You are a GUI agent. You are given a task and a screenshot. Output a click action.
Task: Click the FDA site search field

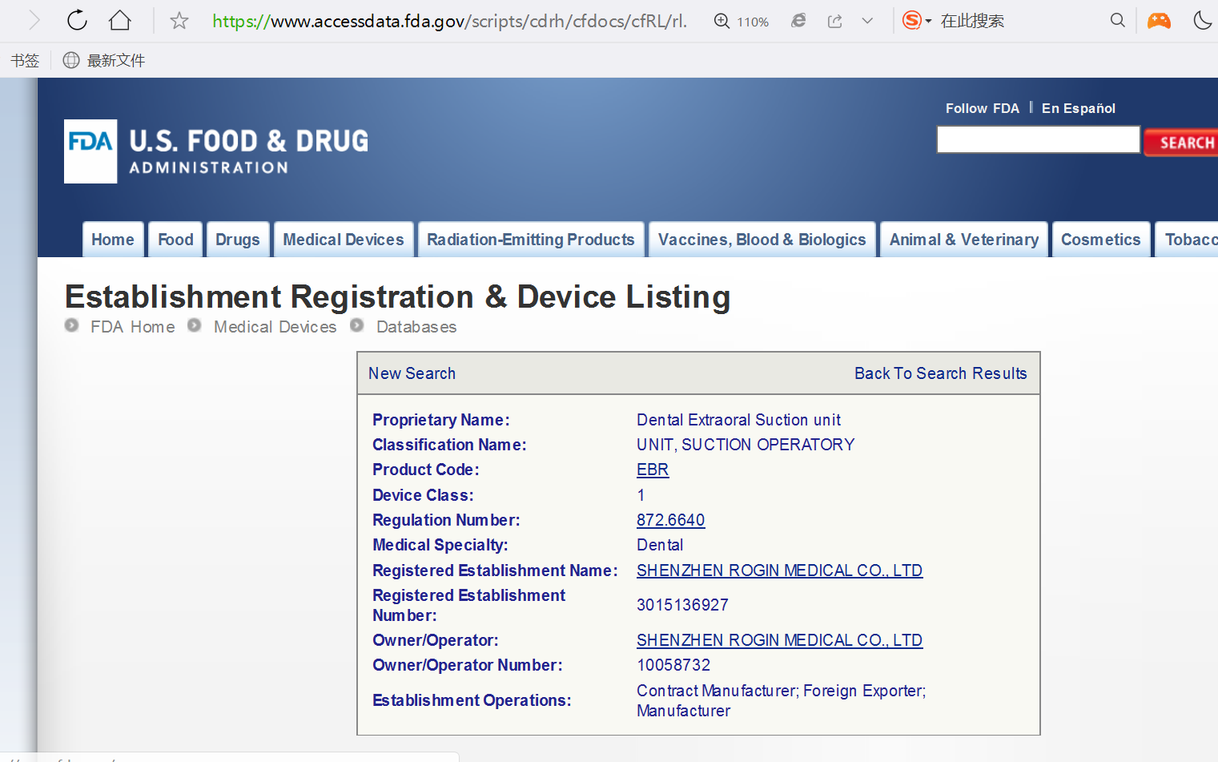coord(1039,139)
